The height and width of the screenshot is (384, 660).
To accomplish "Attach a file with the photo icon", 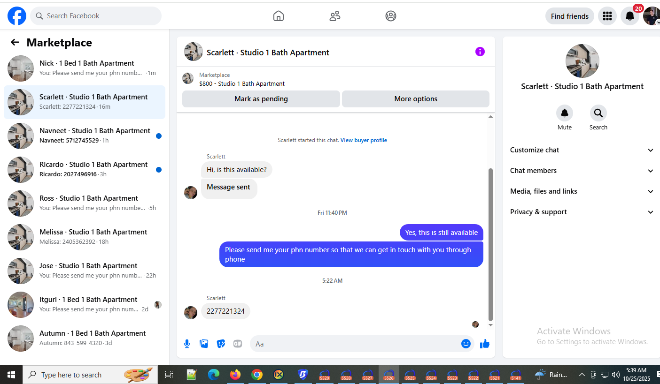I will pyautogui.click(x=204, y=344).
